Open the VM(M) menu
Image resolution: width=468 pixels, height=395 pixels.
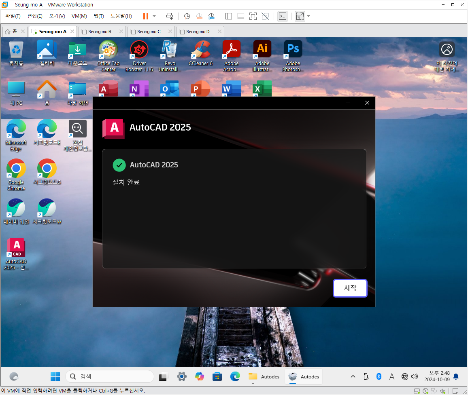pos(79,16)
